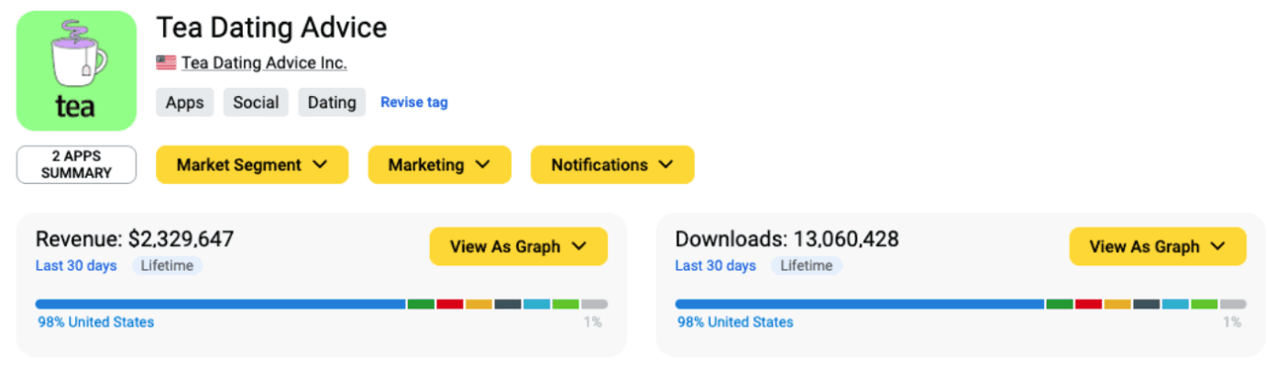Switch Downloads to Last 30 days
The height and width of the screenshot is (367, 1276).
[x=716, y=265]
